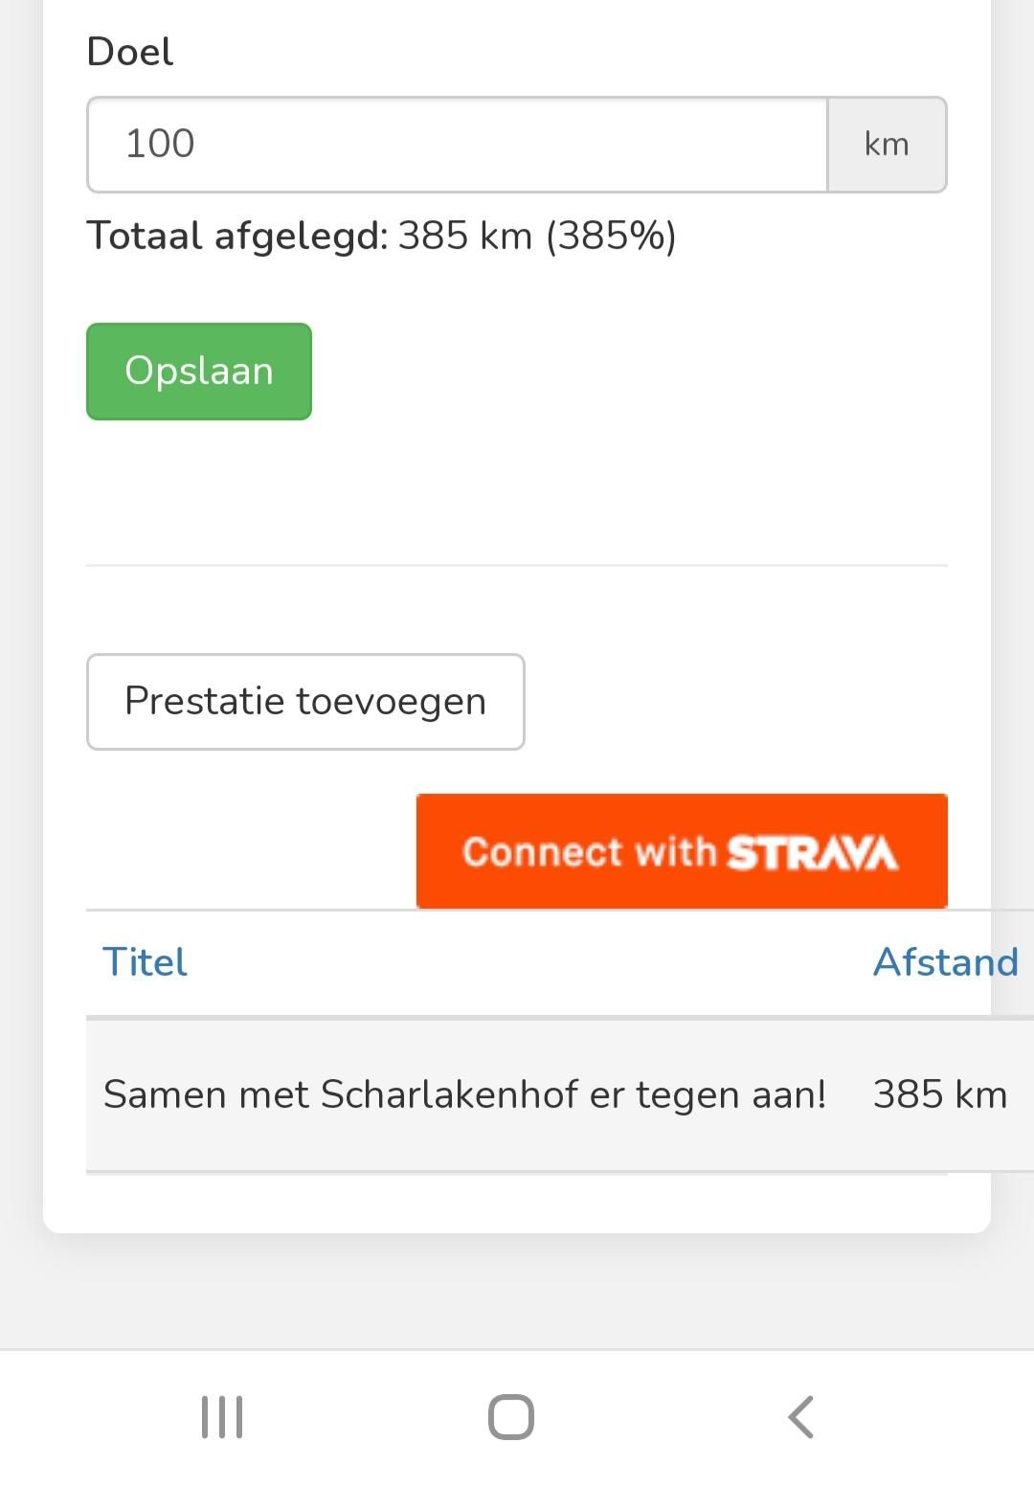Image resolution: width=1034 pixels, height=1486 pixels.
Task: Focus the Doel goal input field
Action: click(x=458, y=145)
